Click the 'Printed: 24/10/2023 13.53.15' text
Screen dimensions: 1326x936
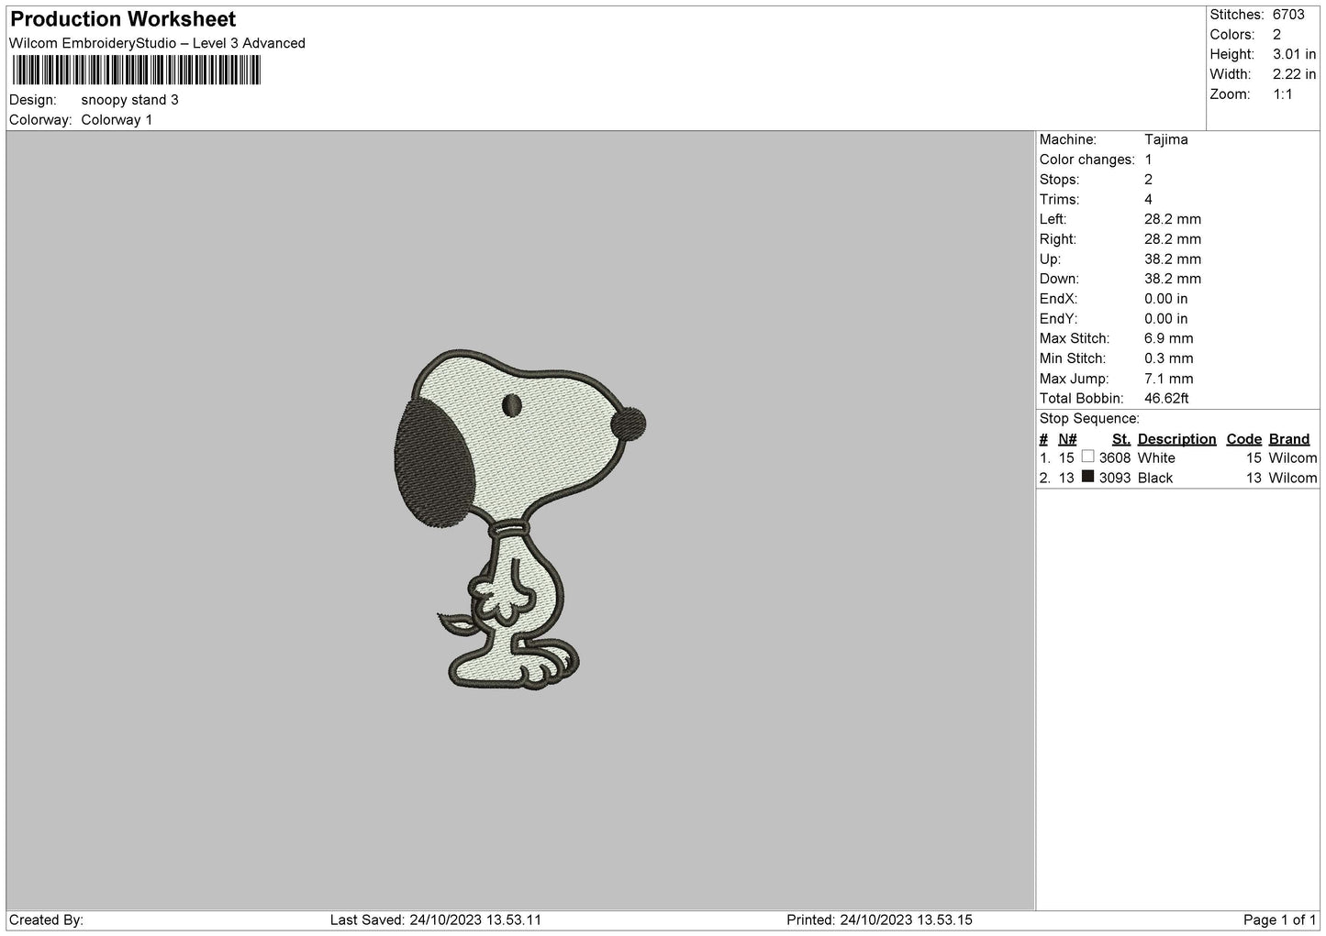(x=879, y=920)
